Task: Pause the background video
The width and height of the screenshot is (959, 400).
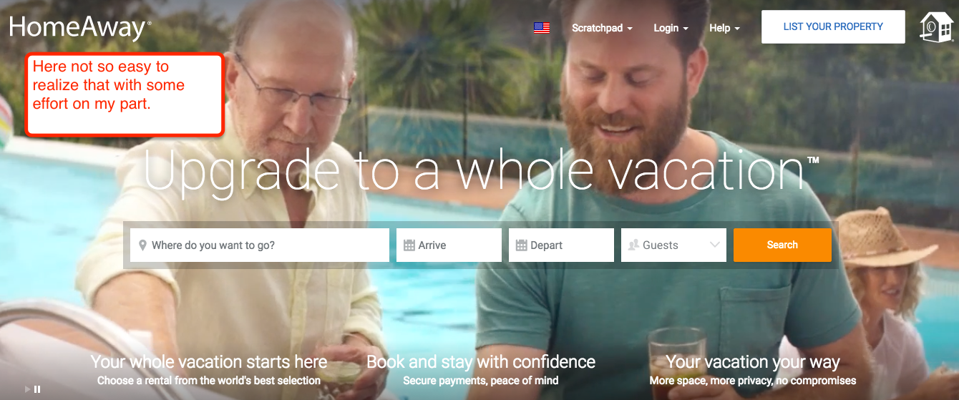Action: (37, 389)
